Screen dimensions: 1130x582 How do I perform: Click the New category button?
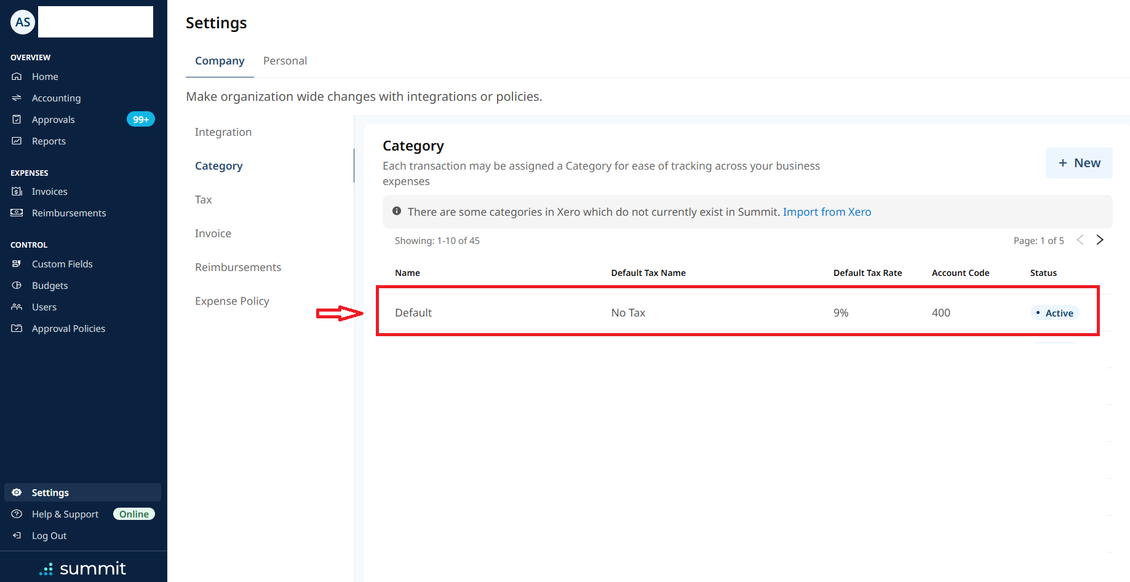click(x=1079, y=163)
